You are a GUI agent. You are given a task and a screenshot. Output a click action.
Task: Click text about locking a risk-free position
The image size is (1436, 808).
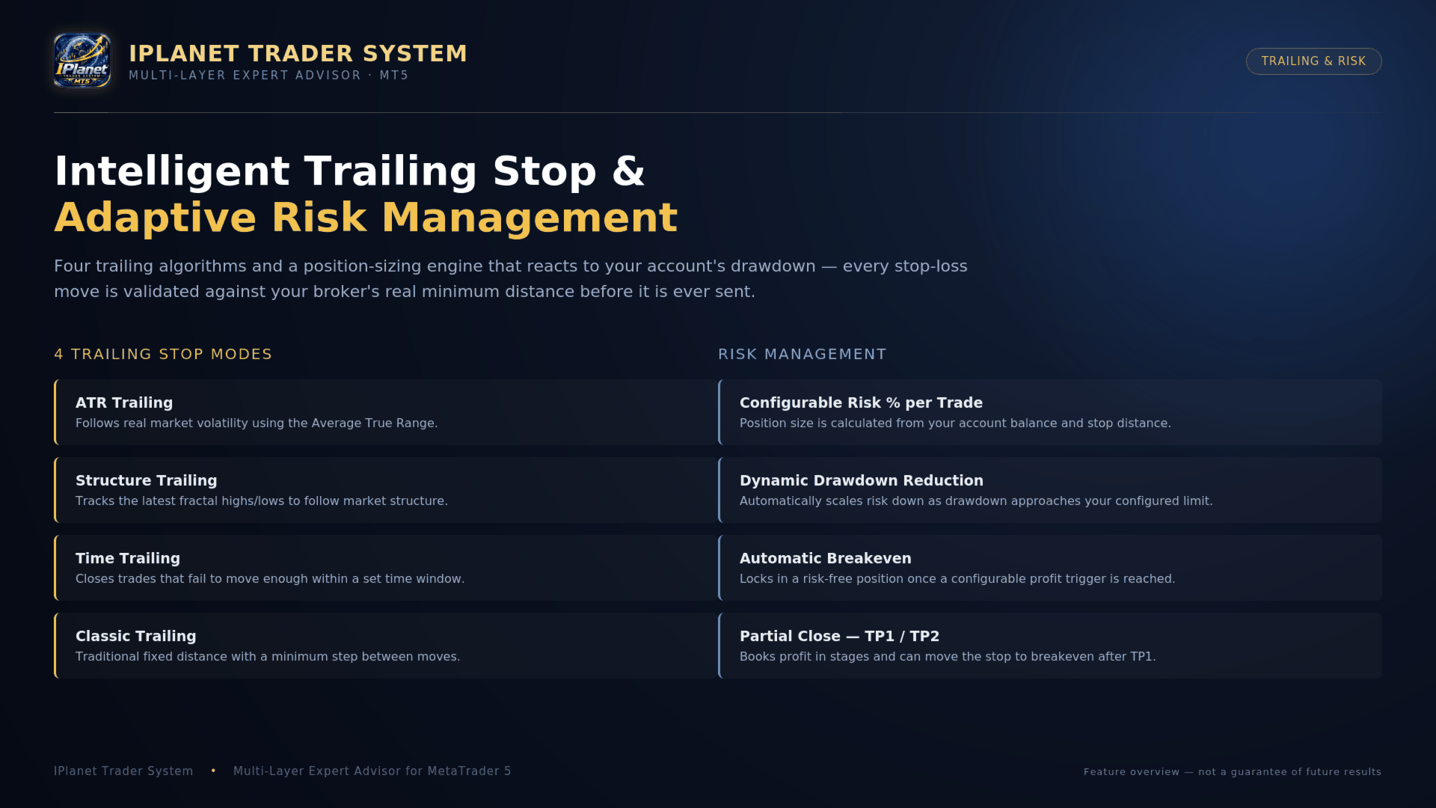tap(957, 579)
